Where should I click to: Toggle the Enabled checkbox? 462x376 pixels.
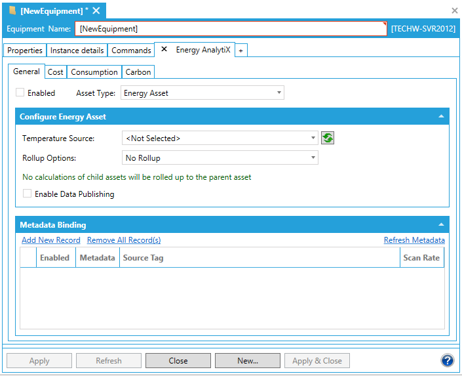(20, 93)
